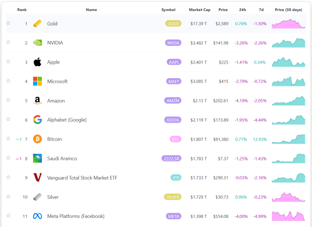
Task: Open Bitcoin's 30-day price chart
Action: tap(288, 139)
